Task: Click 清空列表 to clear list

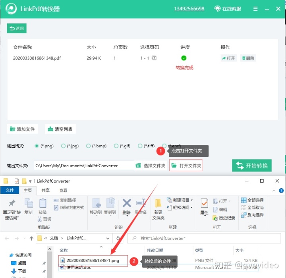Action: (60, 129)
